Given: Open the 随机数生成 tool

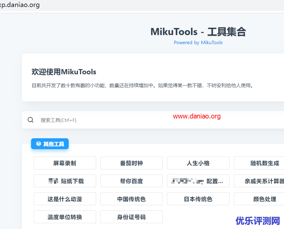Looking at the screenshot, I should tap(259, 163).
